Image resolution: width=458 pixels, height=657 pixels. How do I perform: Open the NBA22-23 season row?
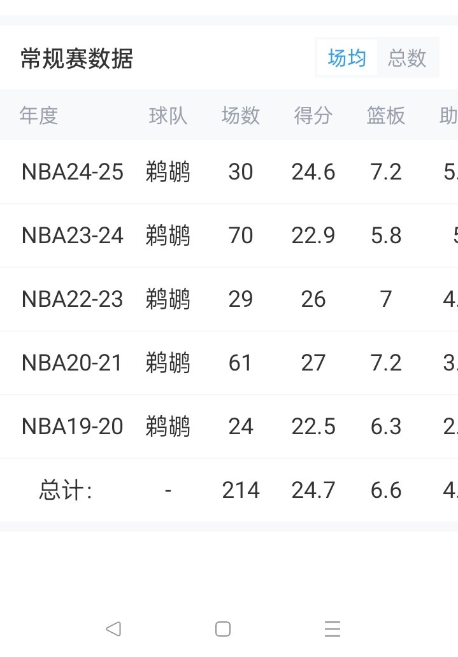coord(73,299)
